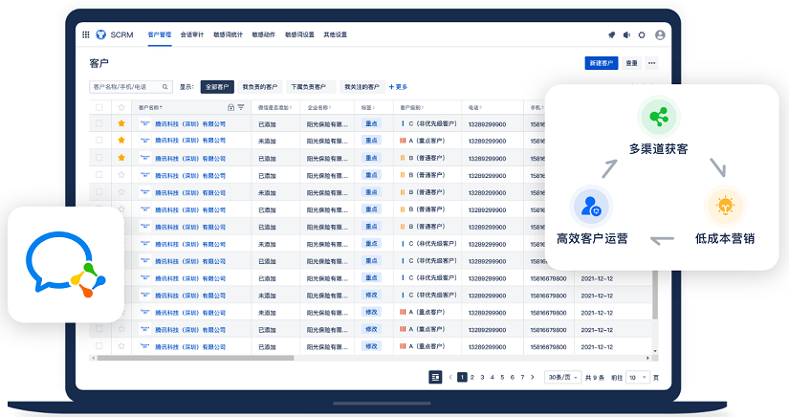The image size is (789, 417).
Task: Expand the 更多 filter options
Action: coord(398,86)
